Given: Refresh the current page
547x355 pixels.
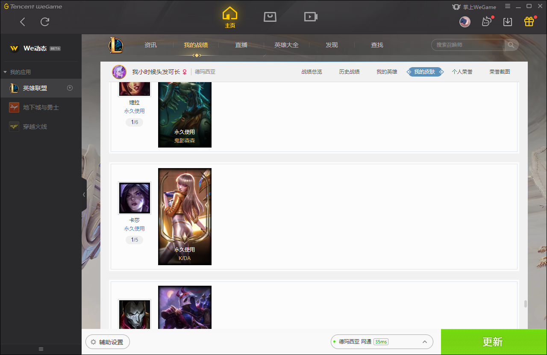Looking at the screenshot, I should tap(45, 22).
